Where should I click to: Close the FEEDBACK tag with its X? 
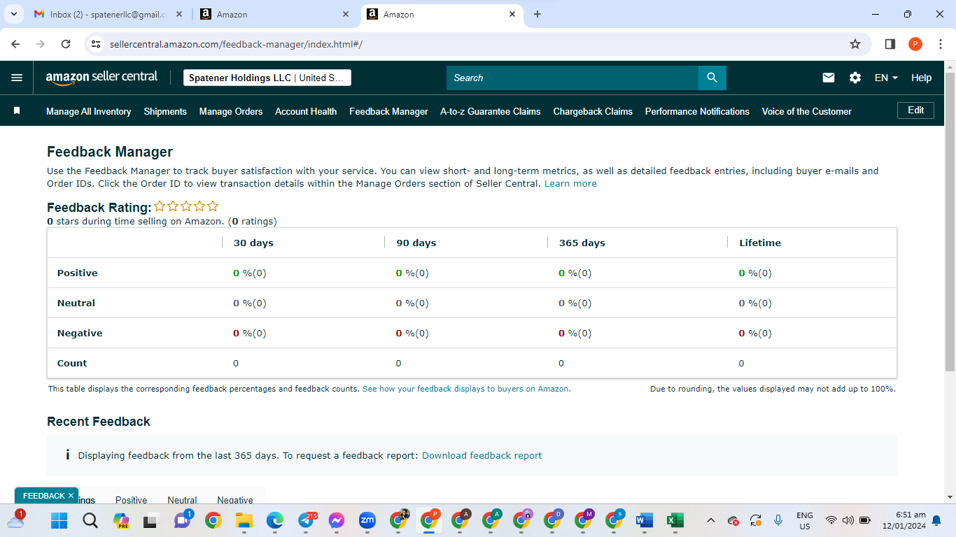71,496
